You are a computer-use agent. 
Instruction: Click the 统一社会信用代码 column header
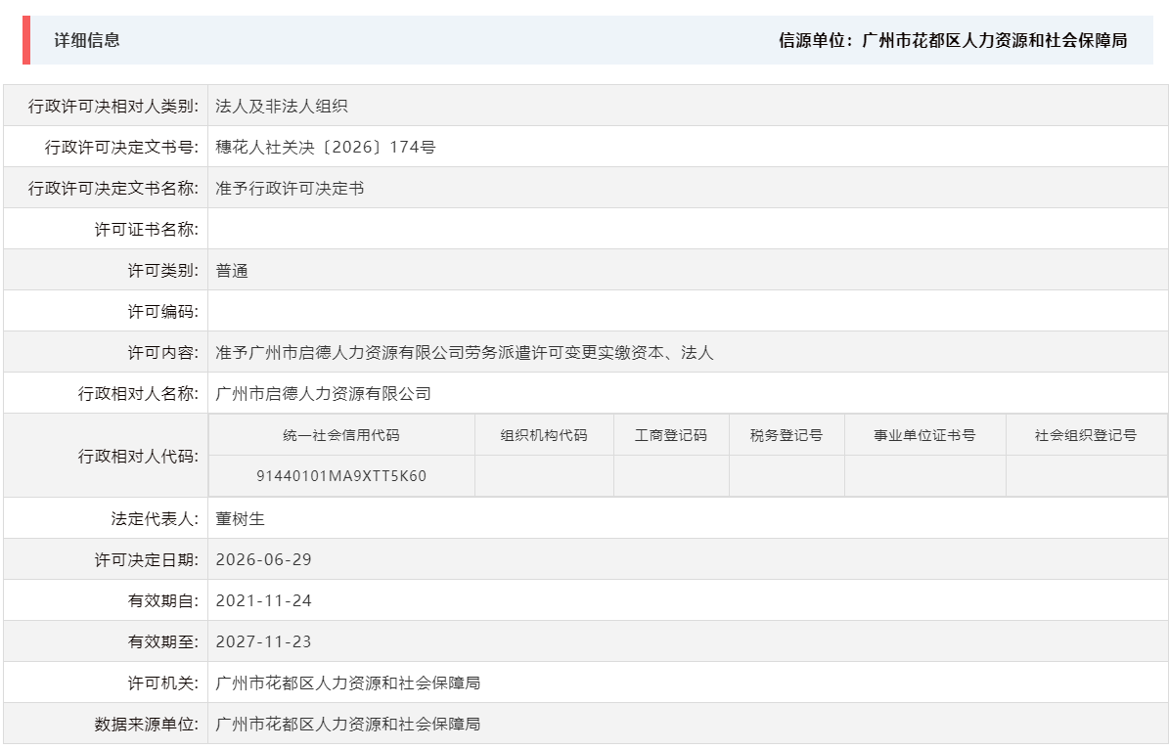coord(341,435)
